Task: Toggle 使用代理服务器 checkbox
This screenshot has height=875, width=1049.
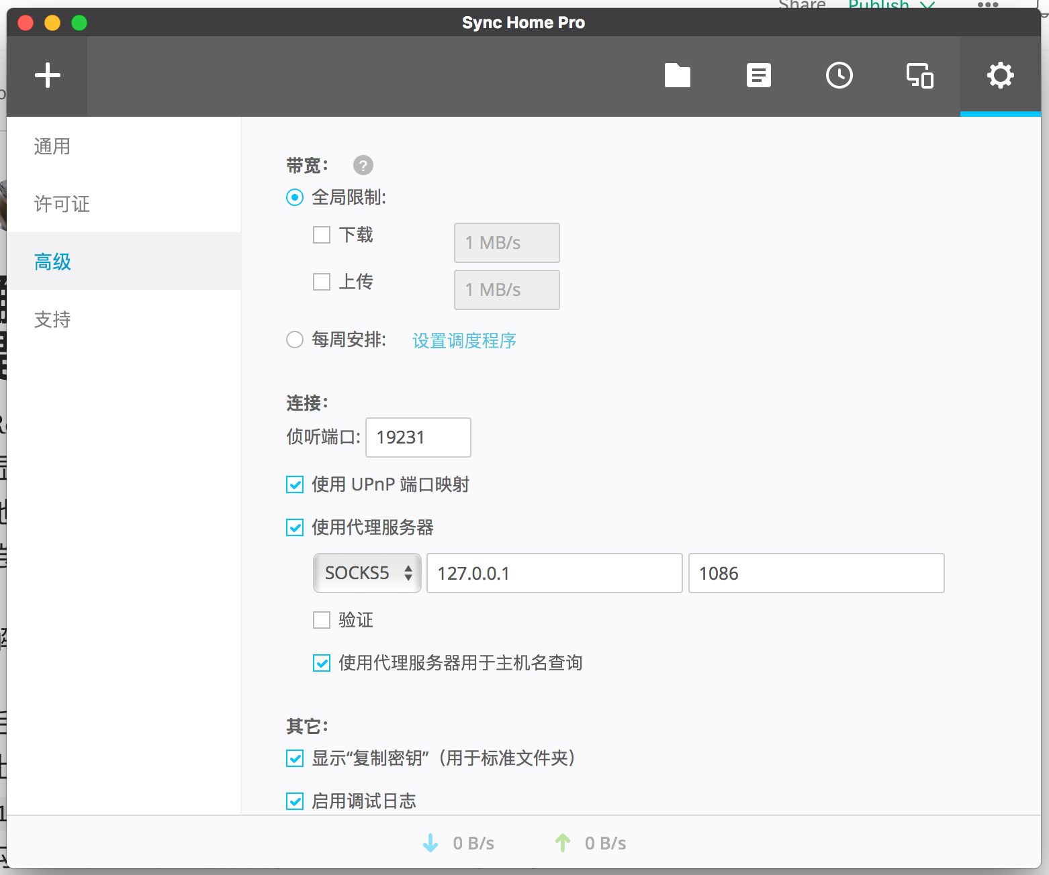Action: click(295, 527)
